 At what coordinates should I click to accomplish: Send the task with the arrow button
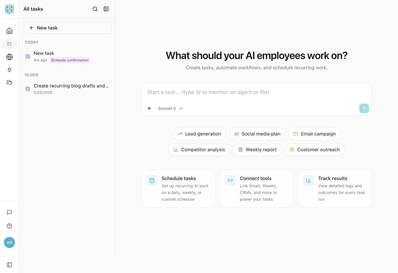pyautogui.click(x=364, y=108)
